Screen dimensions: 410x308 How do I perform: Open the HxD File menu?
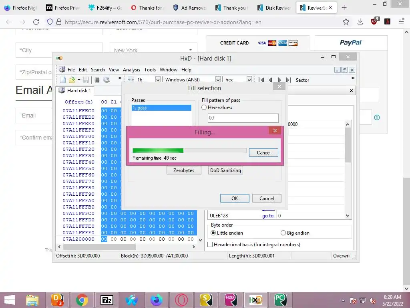tap(71, 70)
